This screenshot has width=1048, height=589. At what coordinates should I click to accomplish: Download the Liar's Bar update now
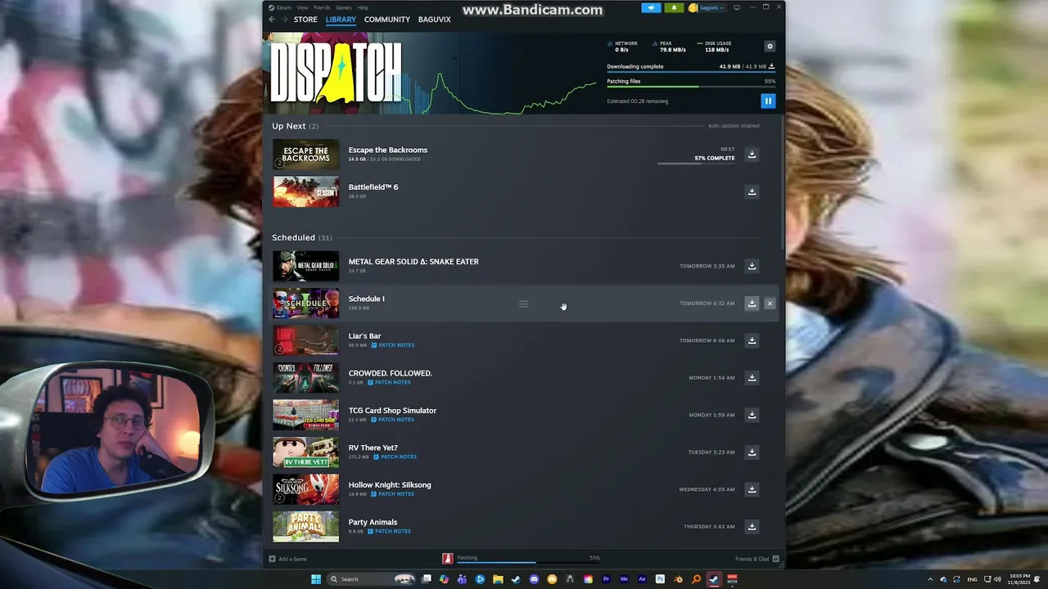pyautogui.click(x=752, y=340)
